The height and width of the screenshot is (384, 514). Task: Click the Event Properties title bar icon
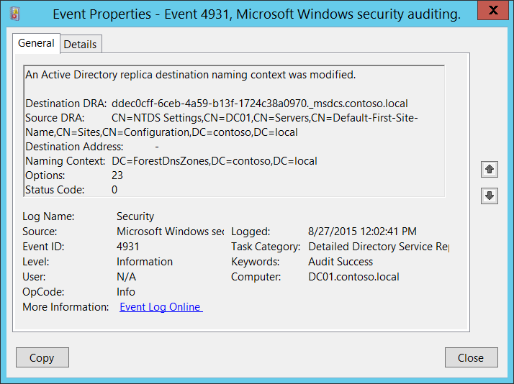(x=16, y=13)
